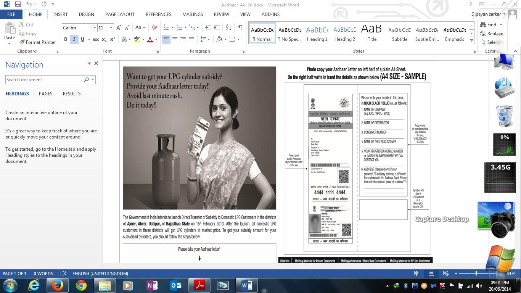Open Navigation pane task options arrow

pyautogui.click(x=89, y=63)
